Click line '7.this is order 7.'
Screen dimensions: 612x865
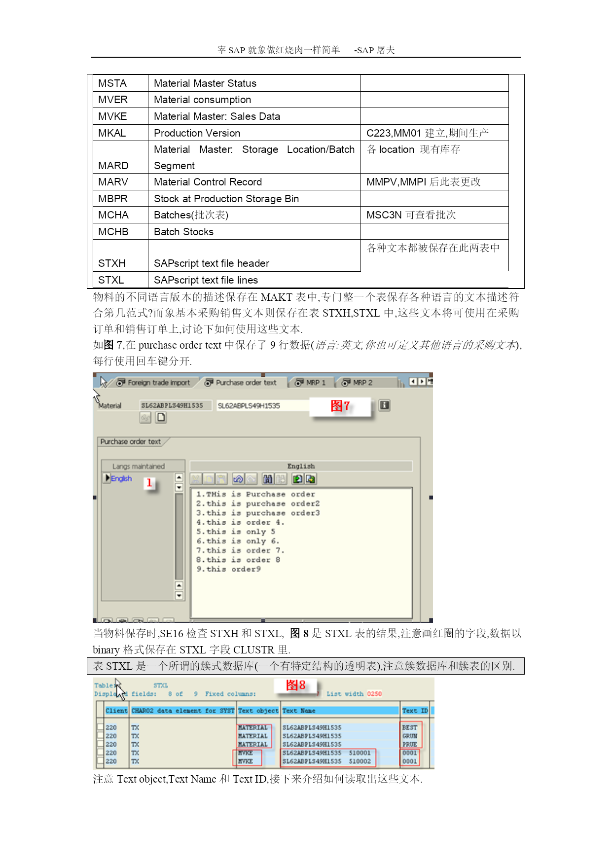pyautogui.click(x=240, y=550)
